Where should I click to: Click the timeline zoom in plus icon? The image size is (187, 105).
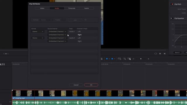[148, 59]
